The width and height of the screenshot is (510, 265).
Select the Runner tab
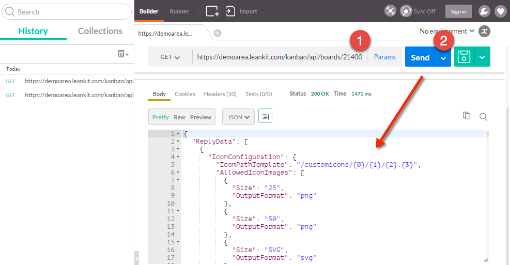[179, 11]
